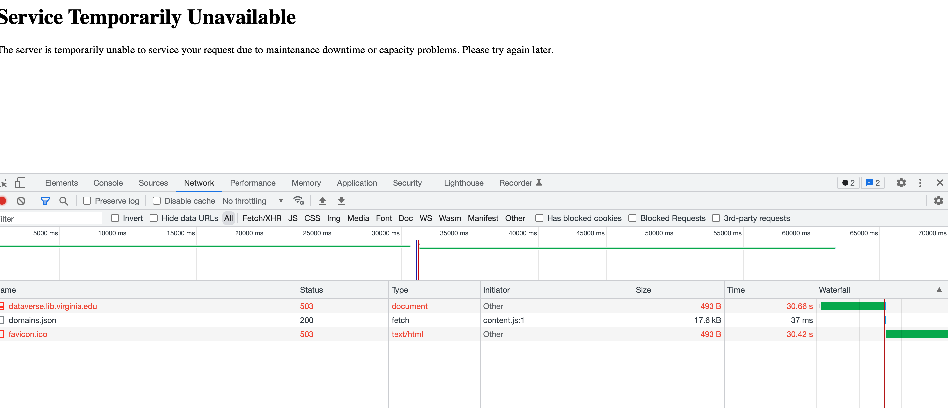Click Waterfall column sort arrow
The height and width of the screenshot is (408, 948).
(x=939, y=290)
